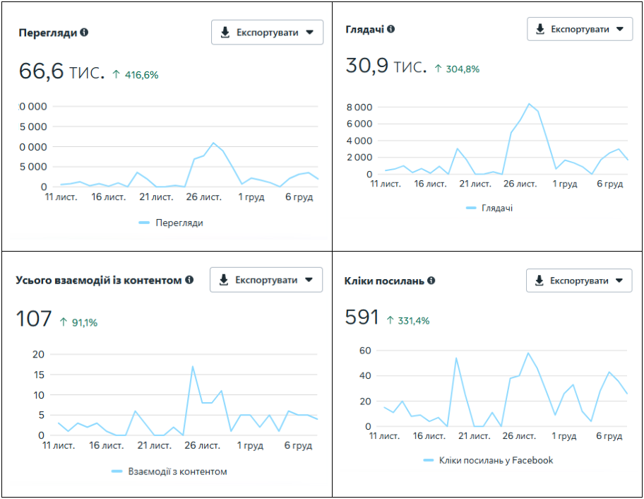Screen dimensions: 644x499
Task: Click 1 груд label under Перегляди chart
Action: pos(251,197)
